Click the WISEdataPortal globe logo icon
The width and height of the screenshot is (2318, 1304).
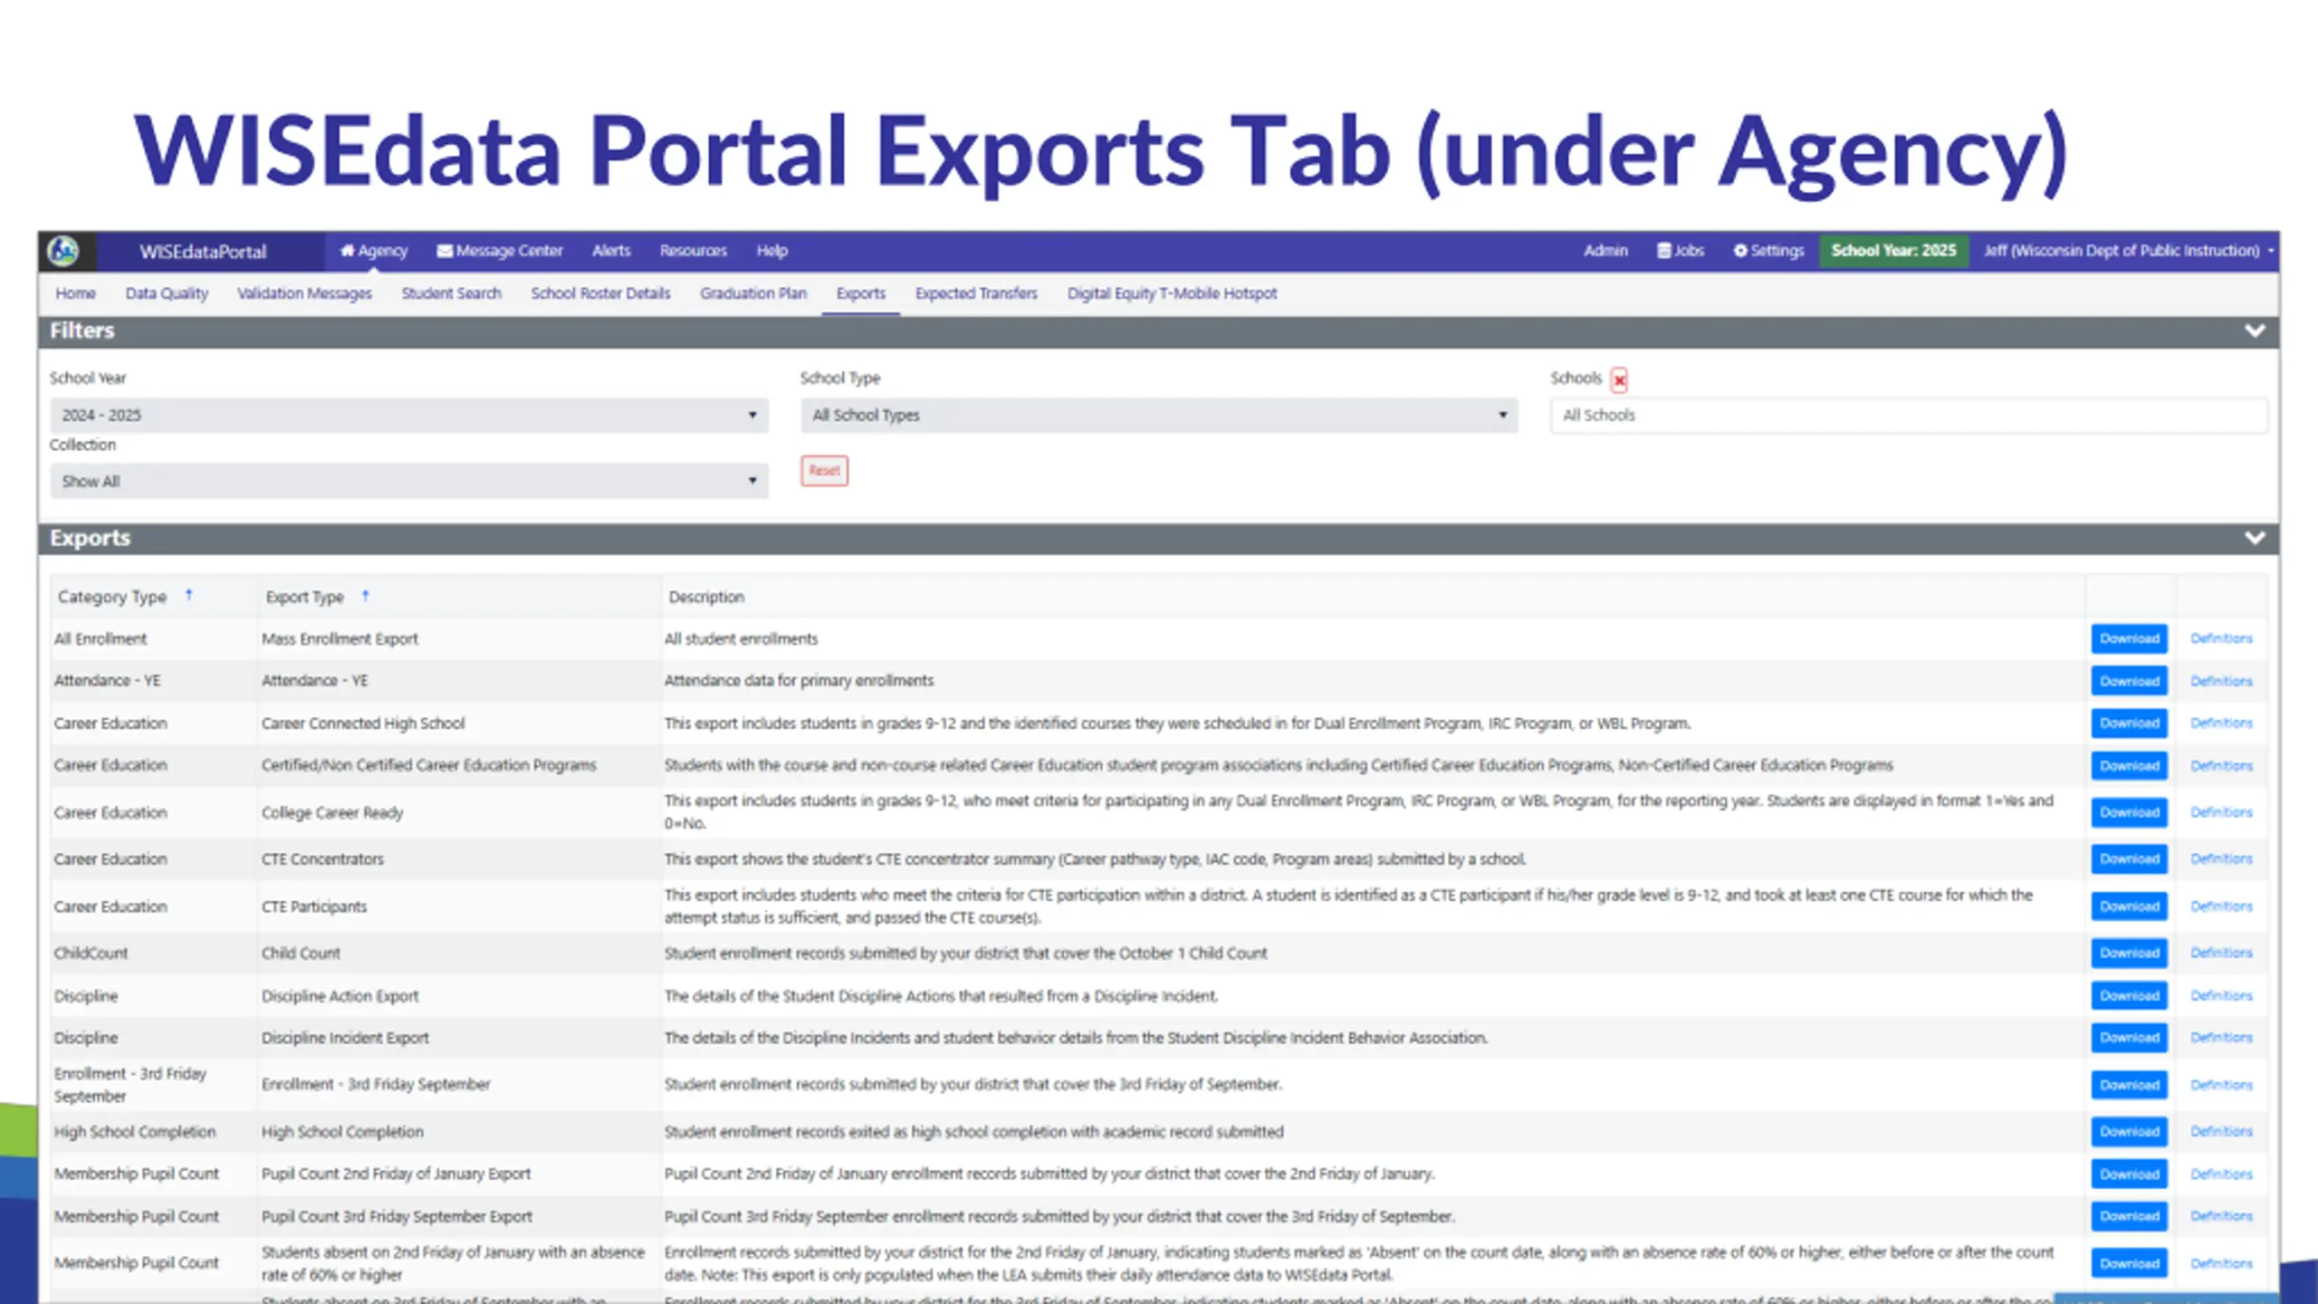[63, 251]
